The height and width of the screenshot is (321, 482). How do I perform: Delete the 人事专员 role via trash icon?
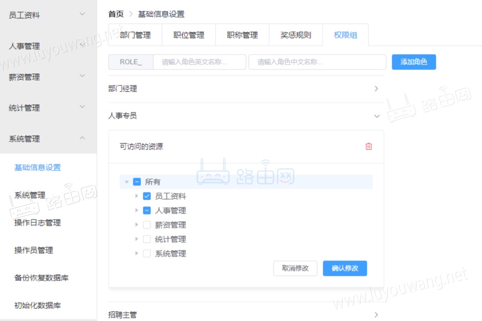pos(369,146)
